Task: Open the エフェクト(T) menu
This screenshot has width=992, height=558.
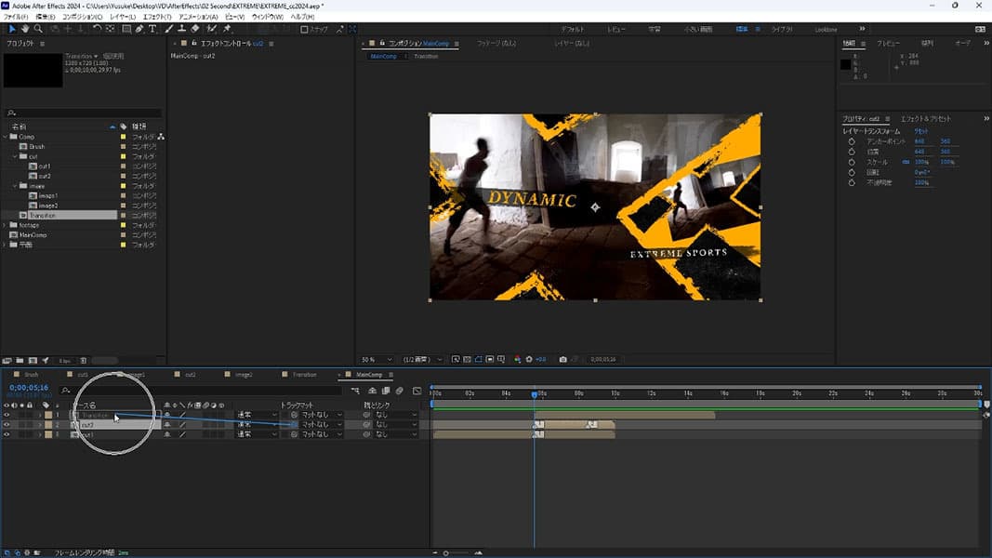Action: [157, 17]
